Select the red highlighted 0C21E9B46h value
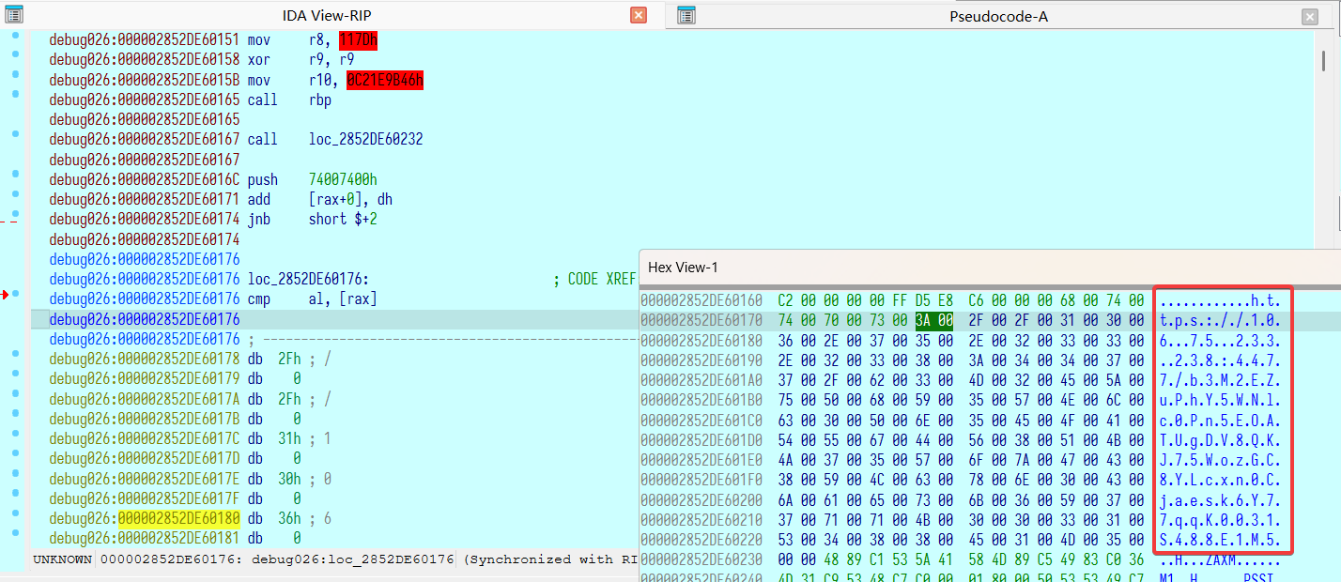The width and height of the screenshot is (1341, 582). click(384, 81)
